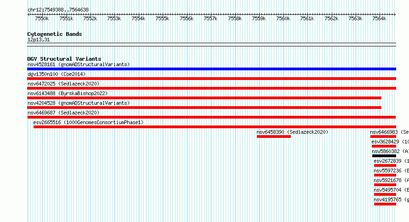Click the 7562k ruler label
This screenshot has width=409, height=222.
[331, 19]
